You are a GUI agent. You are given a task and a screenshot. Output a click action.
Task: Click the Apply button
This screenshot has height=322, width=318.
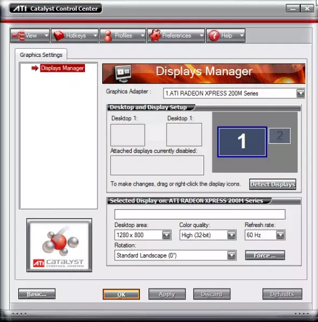point(167,294)
